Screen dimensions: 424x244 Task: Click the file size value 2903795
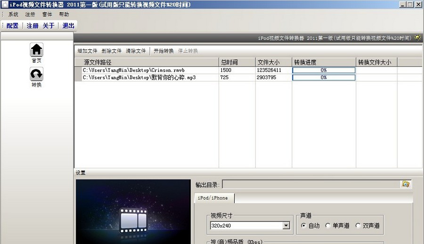[x=266, y=77]
